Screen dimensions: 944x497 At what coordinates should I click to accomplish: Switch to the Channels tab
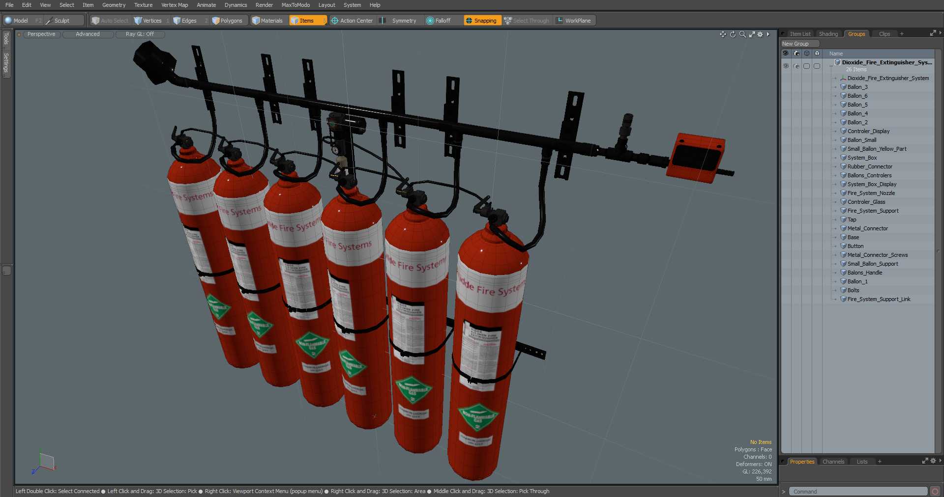[x=833, y=462]
